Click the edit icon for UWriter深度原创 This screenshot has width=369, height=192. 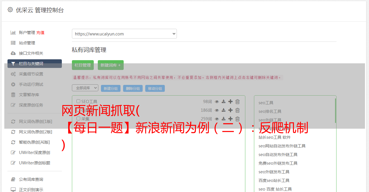[x=13, y=153]
